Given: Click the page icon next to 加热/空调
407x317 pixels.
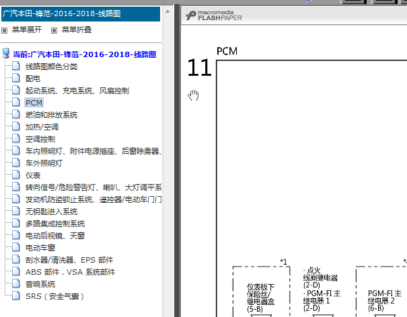Looking at the screenshot, I should pos(16,126).
